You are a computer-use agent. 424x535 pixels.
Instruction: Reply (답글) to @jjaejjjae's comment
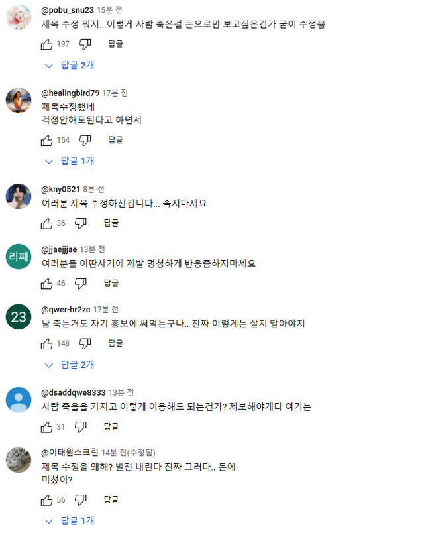click(111, 284)
